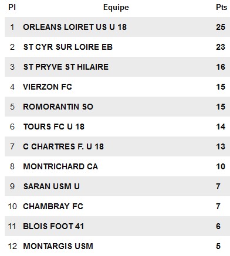Click the Equipe column header
The image size is (230, 256).
(116, 8)
